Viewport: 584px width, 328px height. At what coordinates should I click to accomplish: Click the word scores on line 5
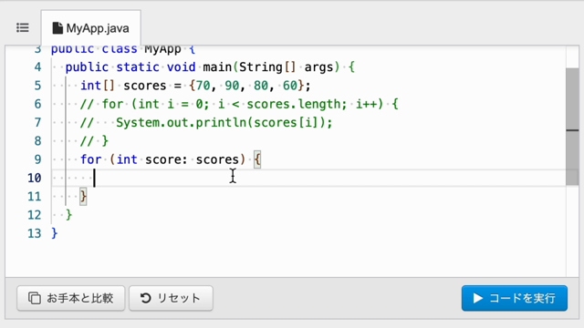pos(145,86)
